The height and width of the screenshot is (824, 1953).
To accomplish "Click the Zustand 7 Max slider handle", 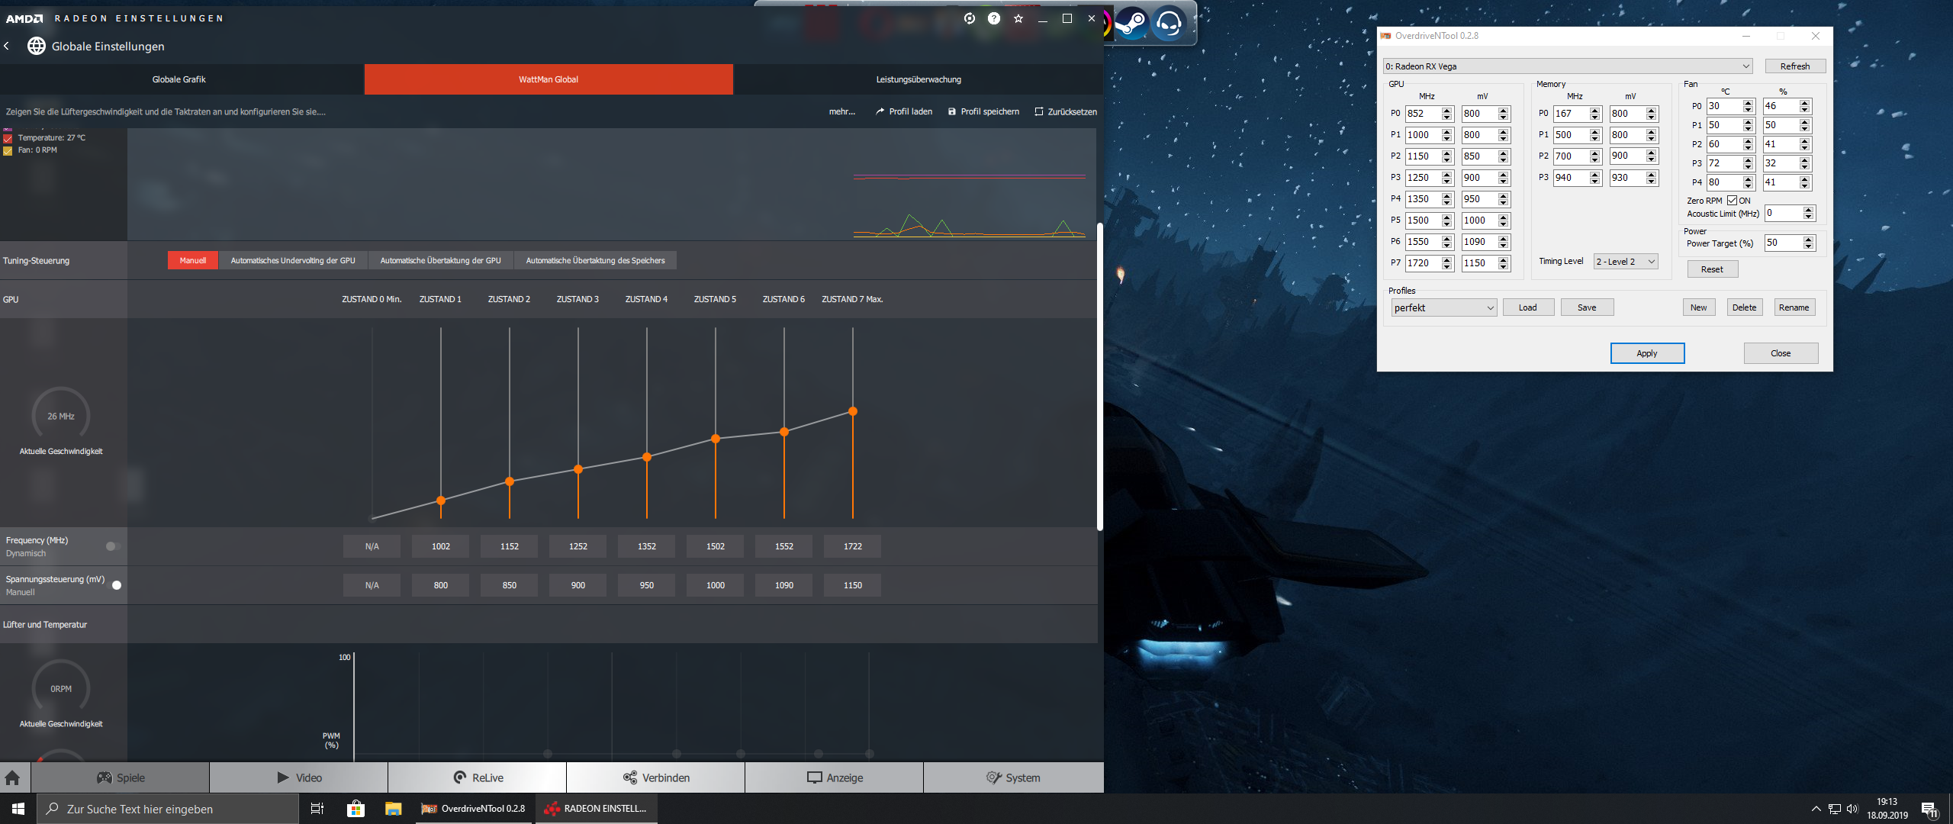I will [x=853, y=411].
